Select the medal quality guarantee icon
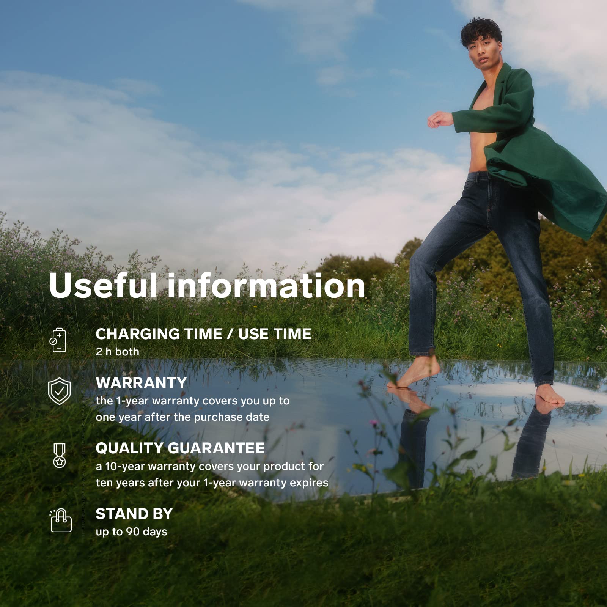 click(60, 455)
